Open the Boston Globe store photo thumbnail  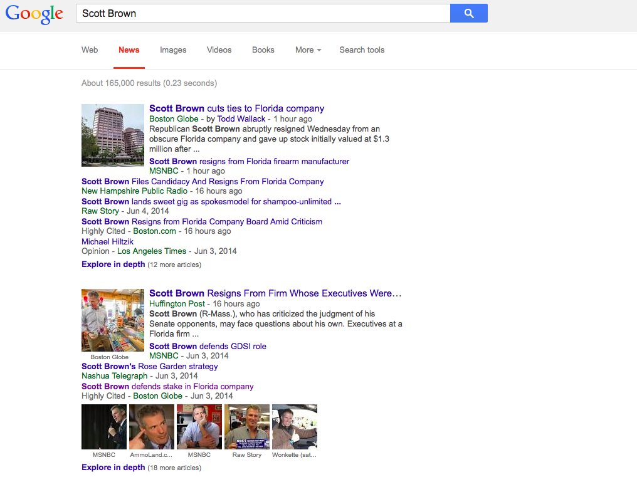(x=113, y=320)
